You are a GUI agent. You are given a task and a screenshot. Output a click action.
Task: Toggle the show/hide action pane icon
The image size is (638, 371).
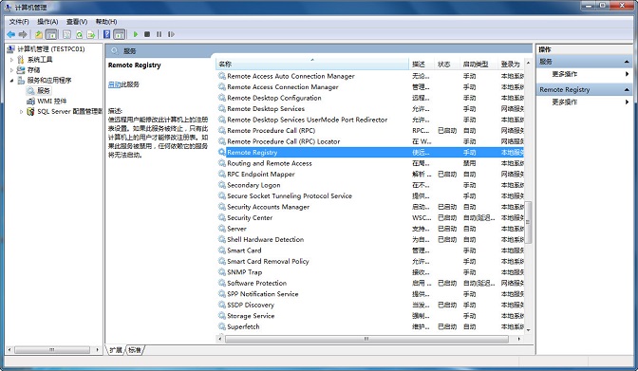point(120,34)
